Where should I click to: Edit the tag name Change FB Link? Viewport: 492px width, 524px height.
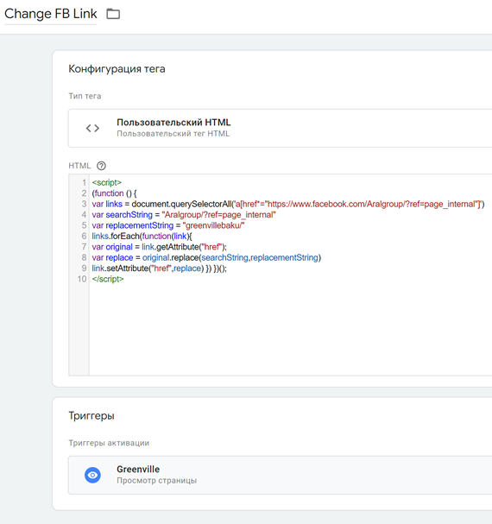50,14
